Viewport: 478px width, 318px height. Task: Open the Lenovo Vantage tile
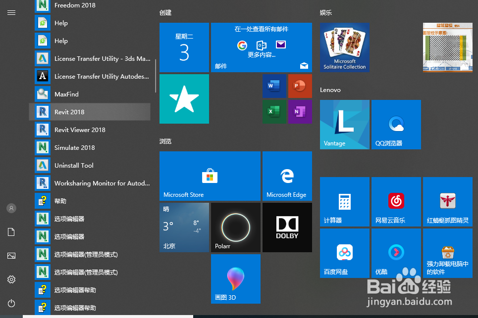[345, 125]
